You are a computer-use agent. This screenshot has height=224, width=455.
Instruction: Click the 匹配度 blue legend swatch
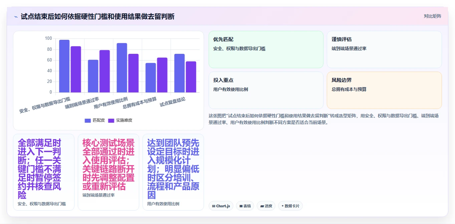click(88, 121)
